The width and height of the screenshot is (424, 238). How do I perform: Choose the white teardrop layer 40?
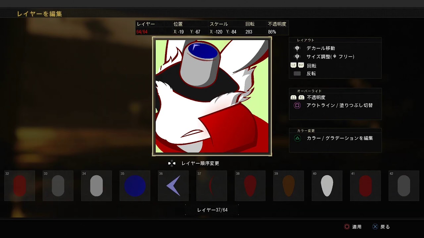click(x=327, y=186)
